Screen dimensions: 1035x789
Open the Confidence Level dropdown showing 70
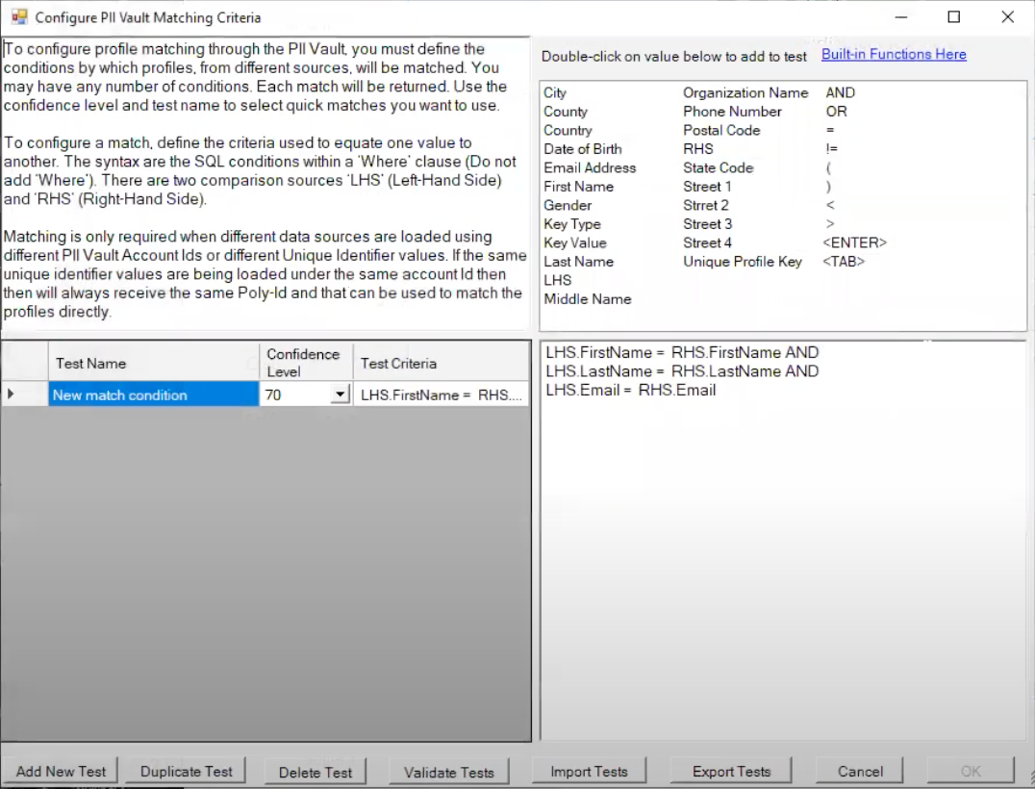340,394
